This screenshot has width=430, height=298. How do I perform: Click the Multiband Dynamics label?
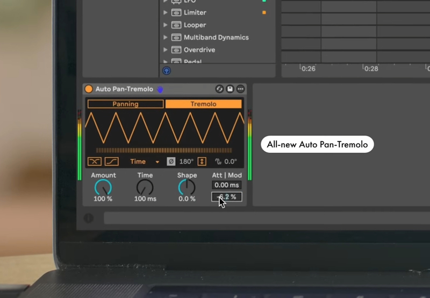point(216,38)
